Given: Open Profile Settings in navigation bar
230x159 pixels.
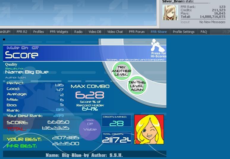Looking at the screenshot, I should pyautogui.click(x=184, y=32).
